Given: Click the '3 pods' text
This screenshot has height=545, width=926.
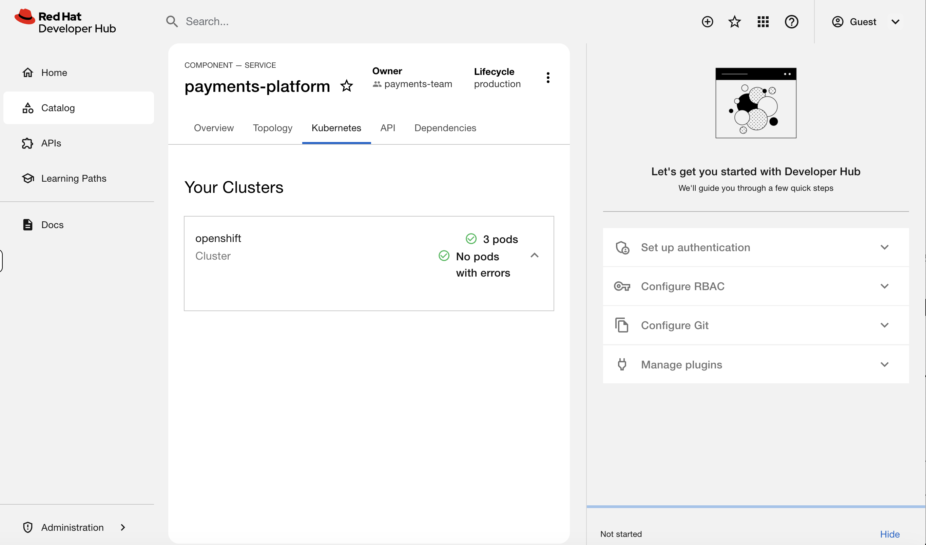Looking at the screenshot, I should click(x=501, y=239).
